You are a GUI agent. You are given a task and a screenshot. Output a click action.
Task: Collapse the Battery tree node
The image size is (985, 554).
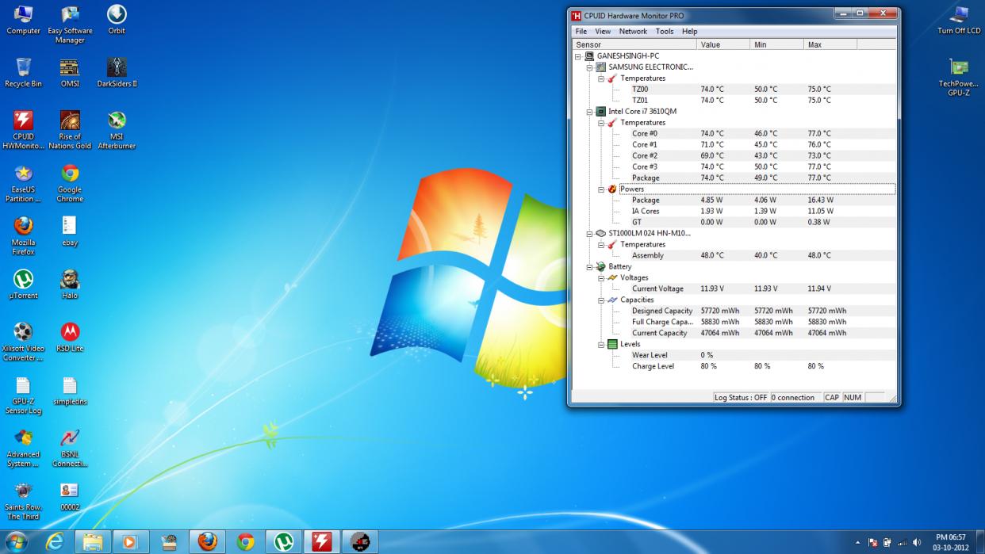click(x=589, y=267)
